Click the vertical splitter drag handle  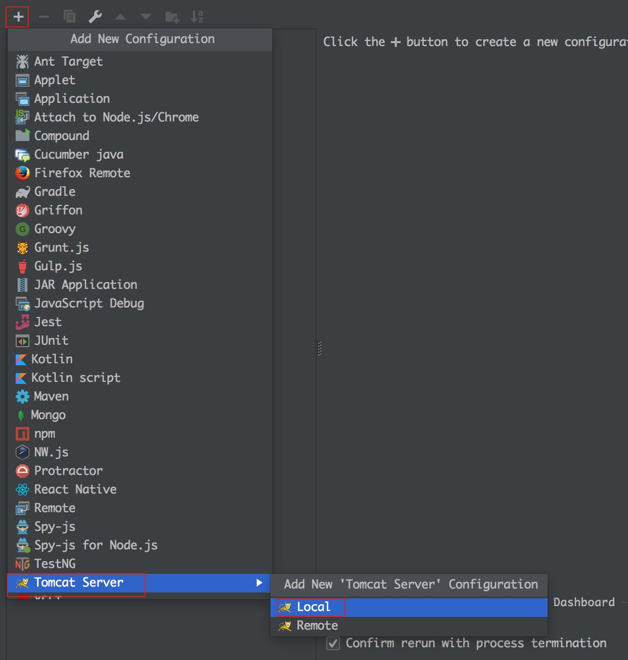(319, 348)
